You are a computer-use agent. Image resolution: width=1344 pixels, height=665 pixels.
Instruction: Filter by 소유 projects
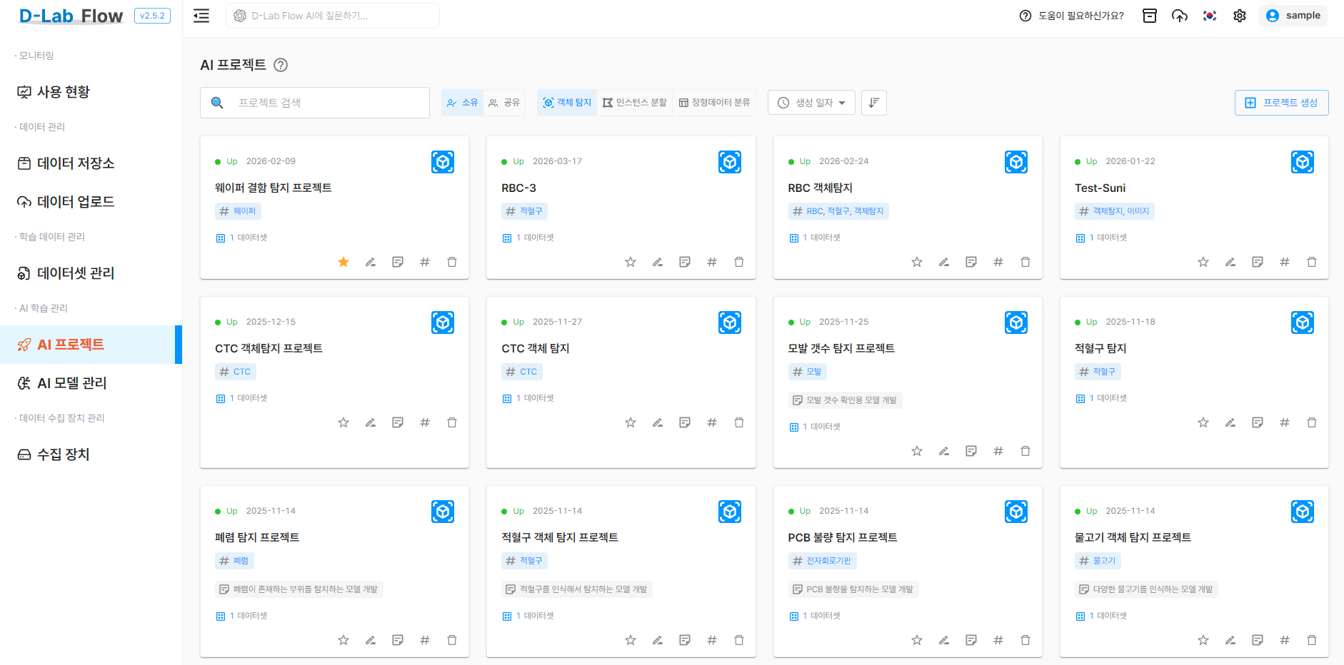[462, 103]
